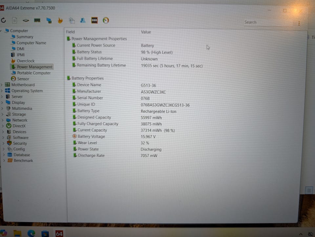Click the Disk Benchmark toolbar icon
The height and width of the screenshot is (237, 315).
tap(26, 20)
